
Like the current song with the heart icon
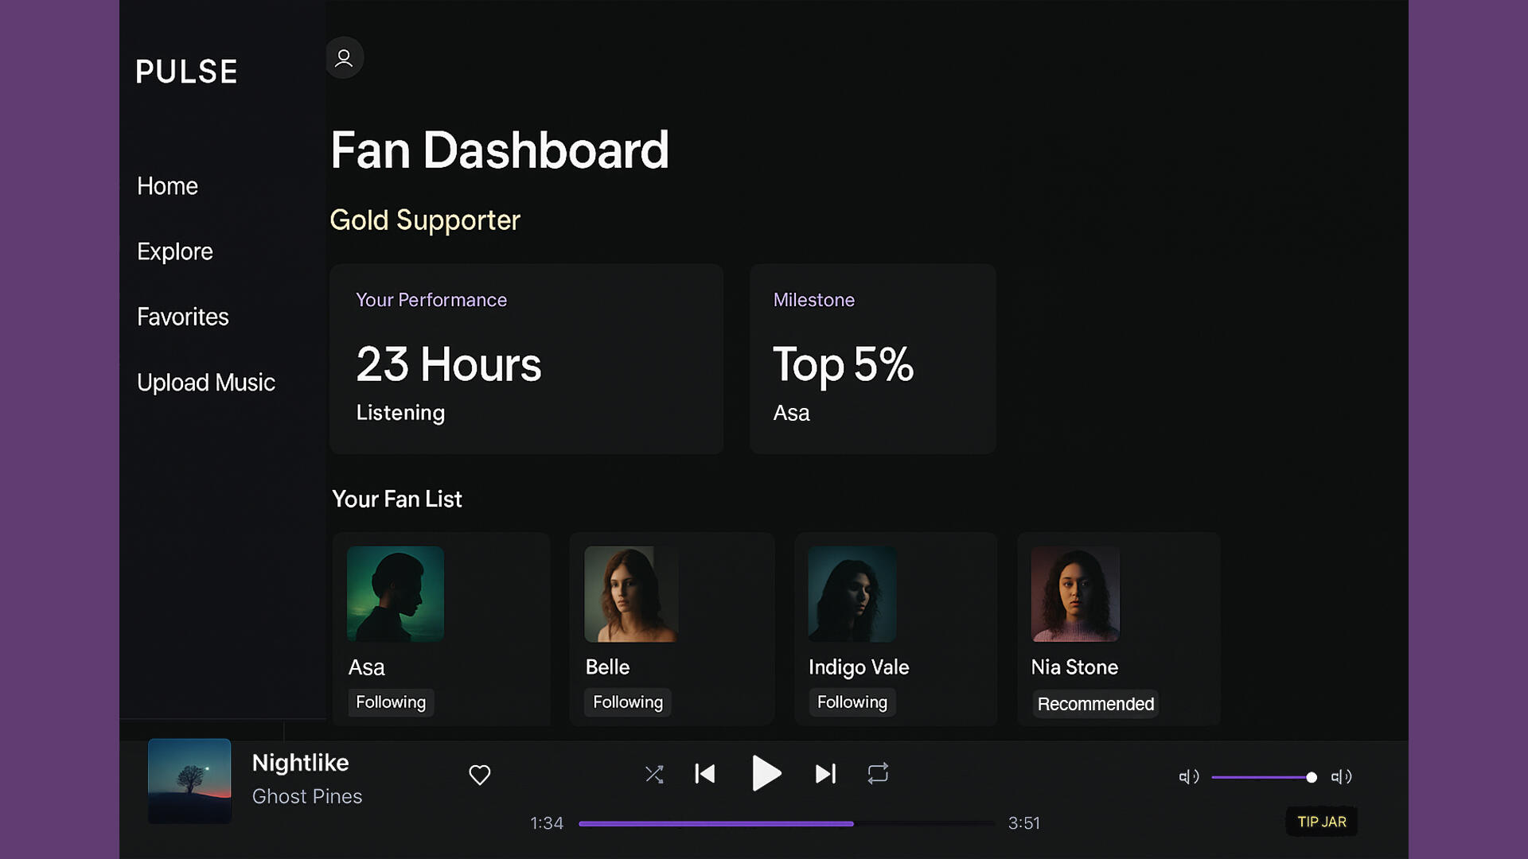tap(479, 775)
